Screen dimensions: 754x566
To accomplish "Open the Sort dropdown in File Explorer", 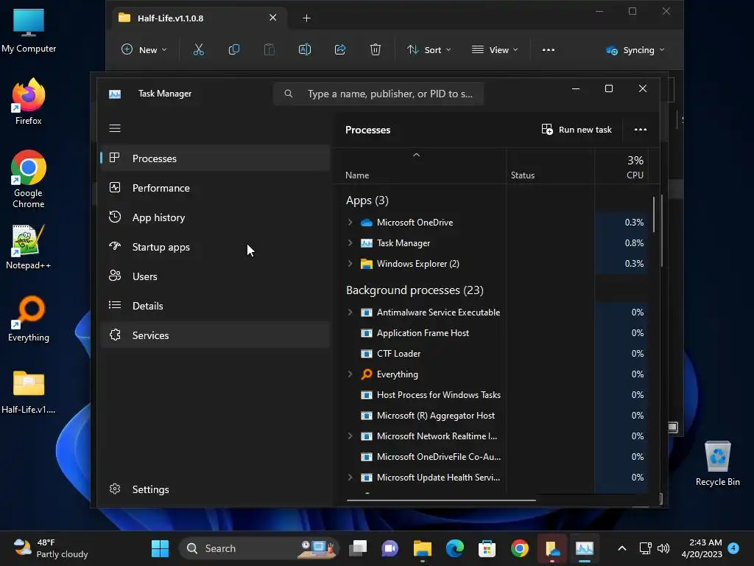I will [x=429, y=50].
